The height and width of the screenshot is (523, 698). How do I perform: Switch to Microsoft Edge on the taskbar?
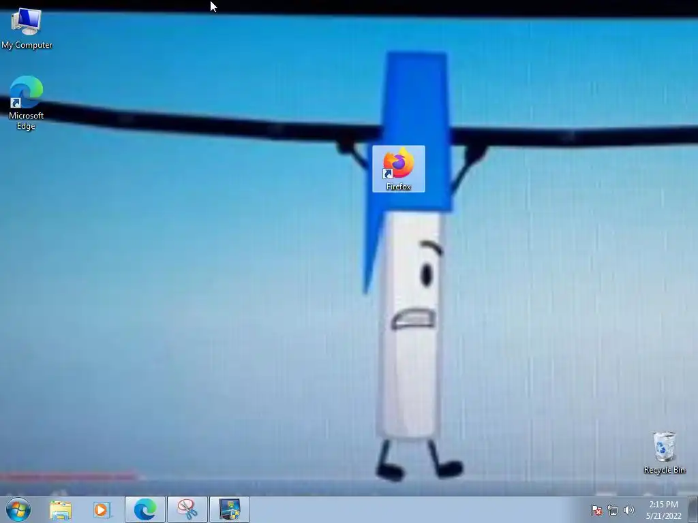[145, 509]
